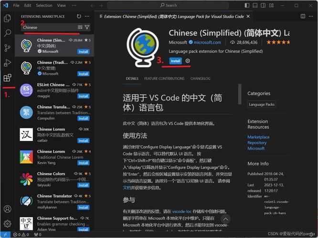
Task: Open the microsoft.com publisher link
Action: [x=207, y=42]
